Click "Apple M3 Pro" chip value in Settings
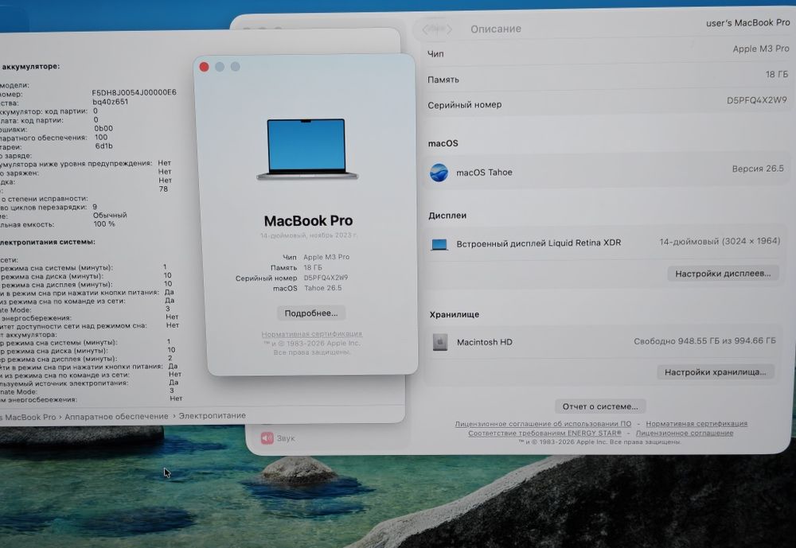 pos(761,49)
